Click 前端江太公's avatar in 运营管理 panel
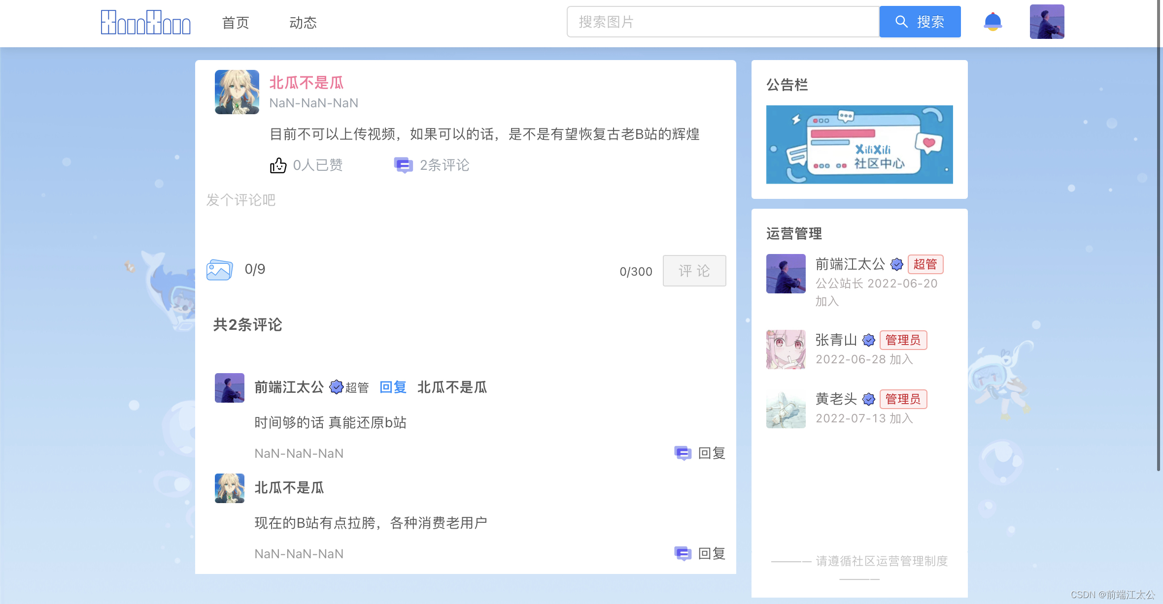 coord(786,274)
